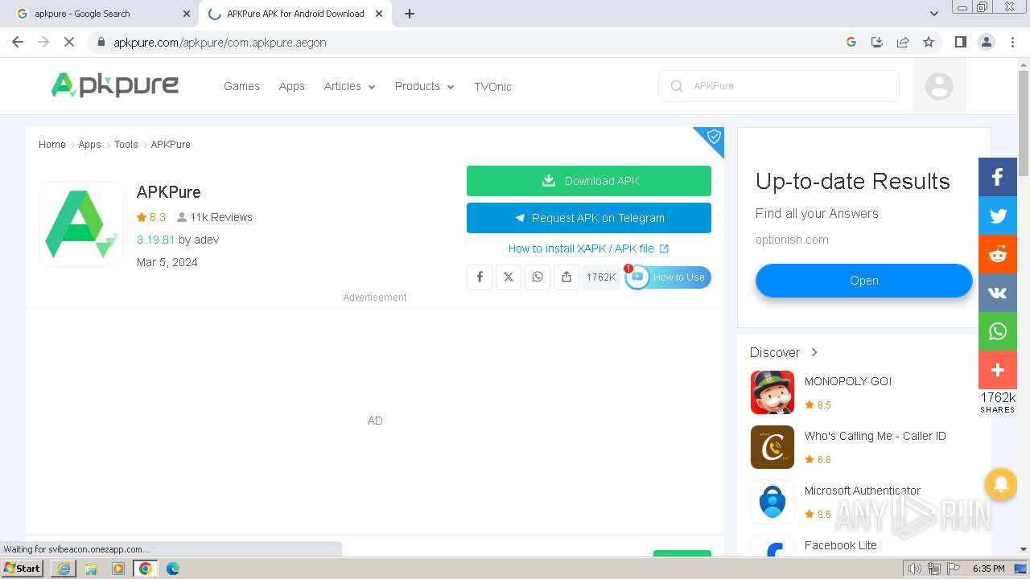Open the file explorer folder in taskbar
Screen dimensions: 1030x579
coord(91,569)
